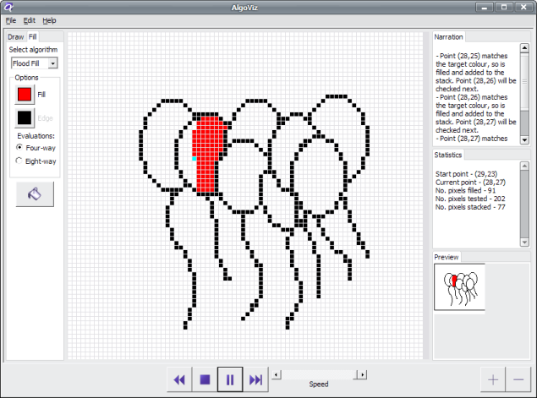Open the Flood Fill algorithm dropdown
The image size is (537, 398).
coord(34,63)
